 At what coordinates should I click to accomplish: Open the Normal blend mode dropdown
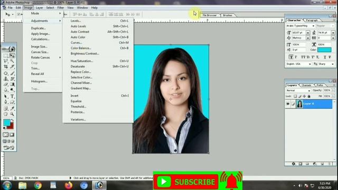298,90
